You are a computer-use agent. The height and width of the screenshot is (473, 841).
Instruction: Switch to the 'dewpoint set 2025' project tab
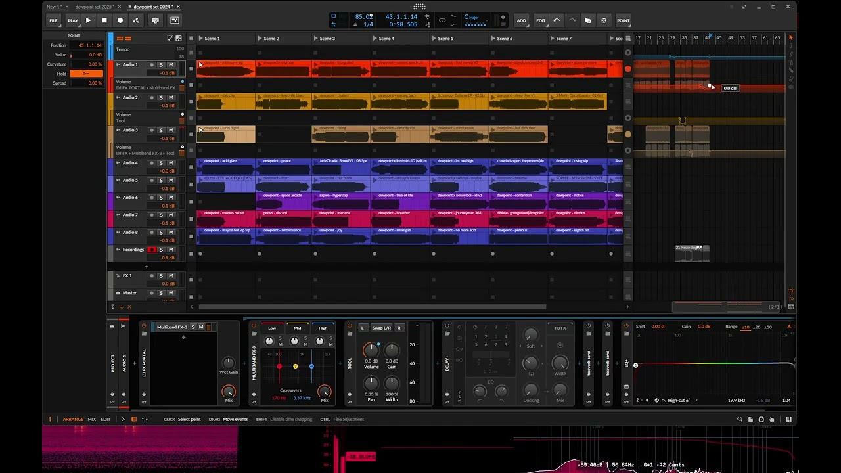pos(95,7)
